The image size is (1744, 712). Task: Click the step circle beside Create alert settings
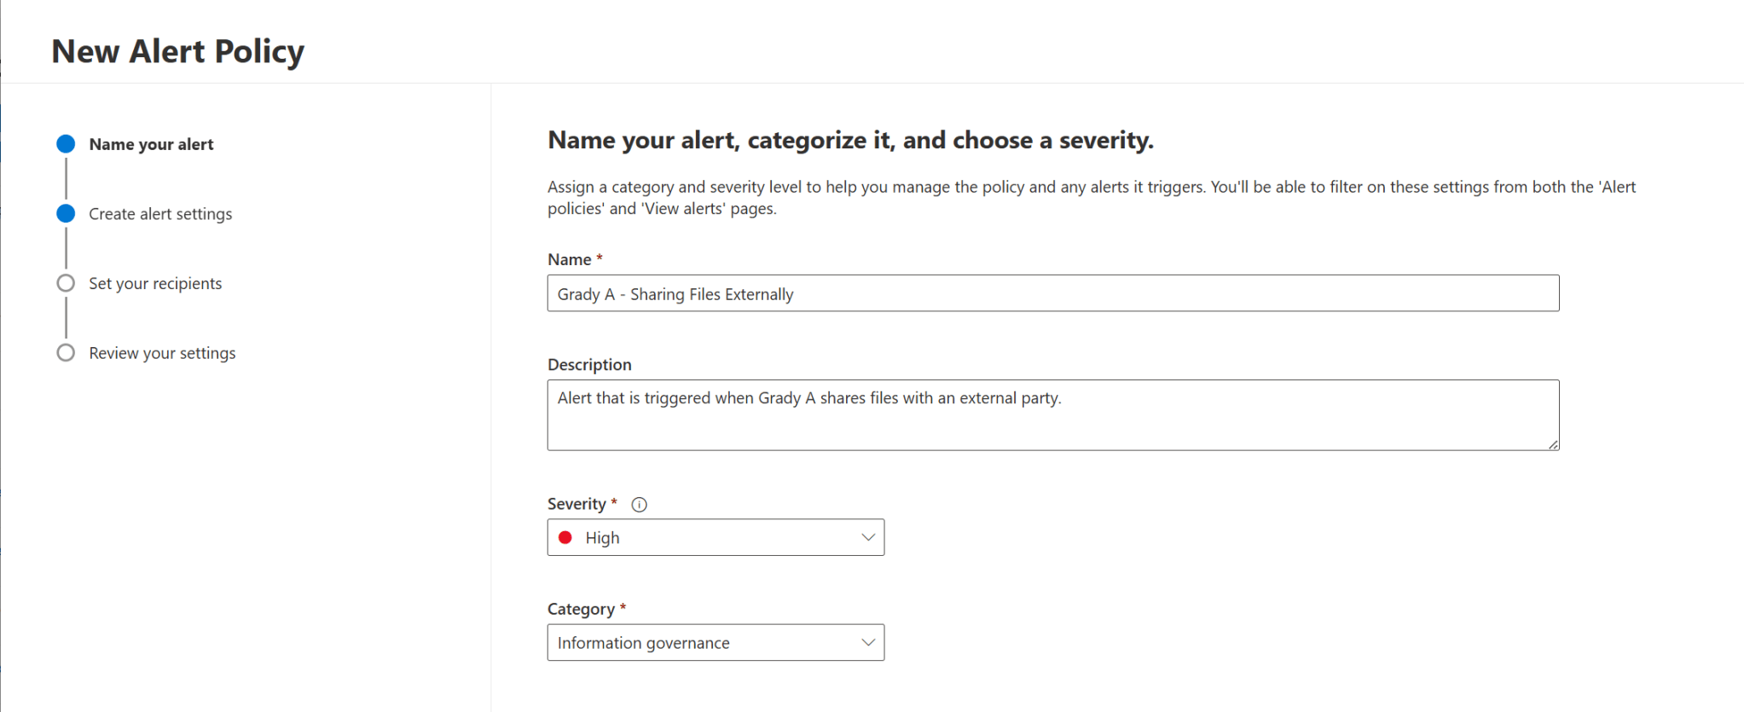[x=65, y=213]
